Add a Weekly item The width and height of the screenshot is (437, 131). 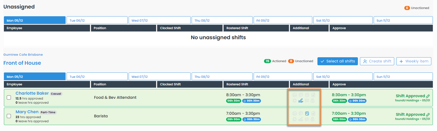[414, 61]
